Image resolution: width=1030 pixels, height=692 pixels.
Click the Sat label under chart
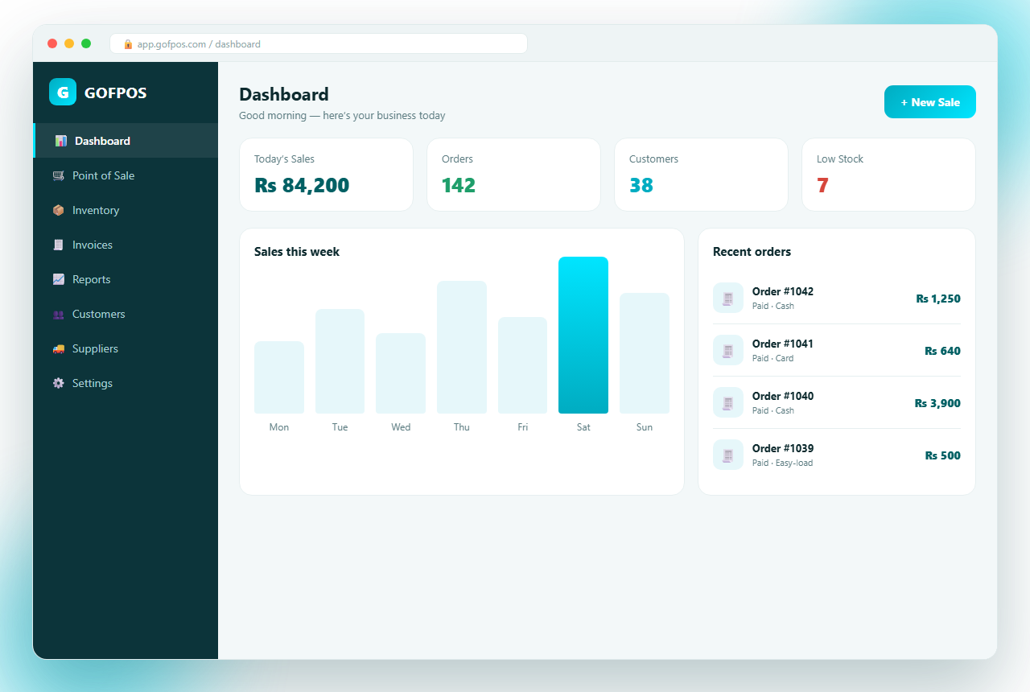pos(583,427)
